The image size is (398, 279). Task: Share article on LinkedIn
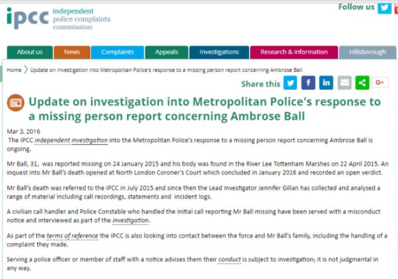tap(326, 83)
